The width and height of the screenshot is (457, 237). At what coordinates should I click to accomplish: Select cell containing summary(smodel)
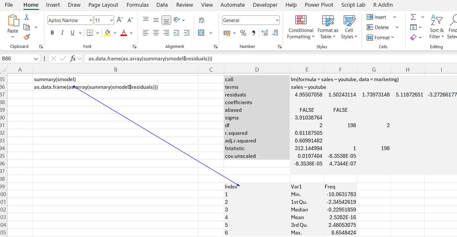[x=115, y=79]
